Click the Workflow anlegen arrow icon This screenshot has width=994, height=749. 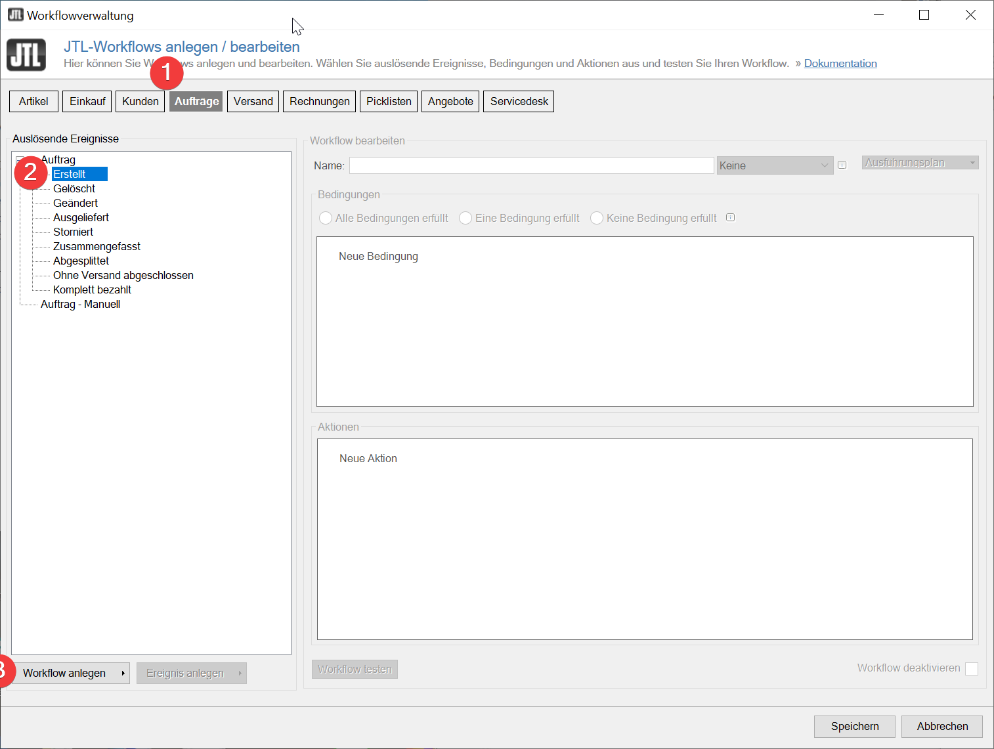123,674
